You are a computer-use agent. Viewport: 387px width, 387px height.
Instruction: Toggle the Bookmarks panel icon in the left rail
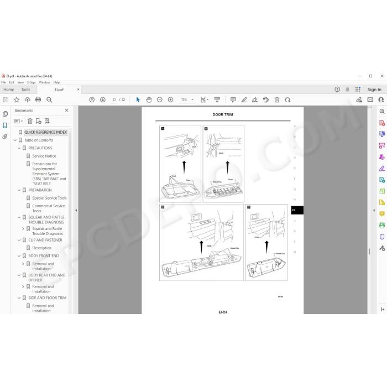(x=5, y=125)
